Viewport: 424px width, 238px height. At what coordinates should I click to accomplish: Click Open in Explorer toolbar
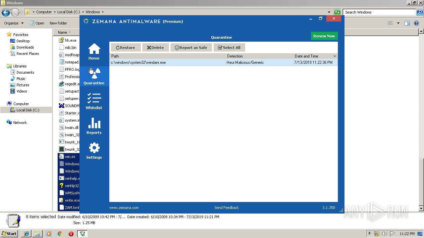click(x=37, y=23)
